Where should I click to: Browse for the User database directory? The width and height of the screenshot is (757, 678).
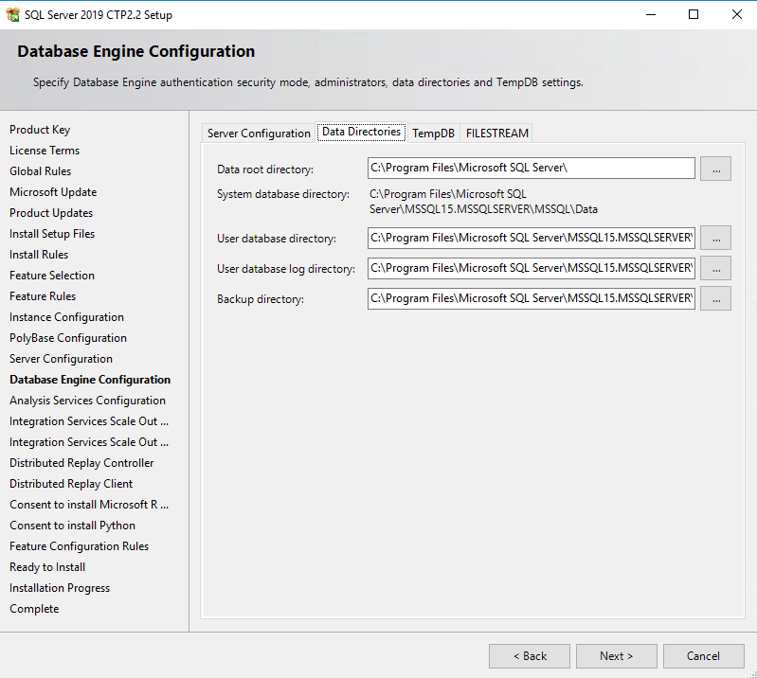pyautogui.click(x=715, y=238)
